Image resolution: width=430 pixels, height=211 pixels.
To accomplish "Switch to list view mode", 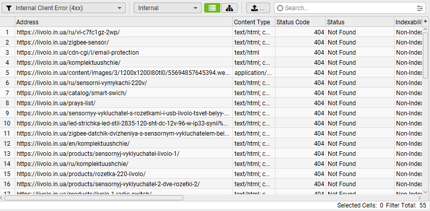I will tap(212, 8).
